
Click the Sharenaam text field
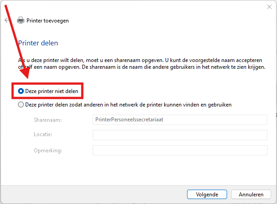[179, 120]
